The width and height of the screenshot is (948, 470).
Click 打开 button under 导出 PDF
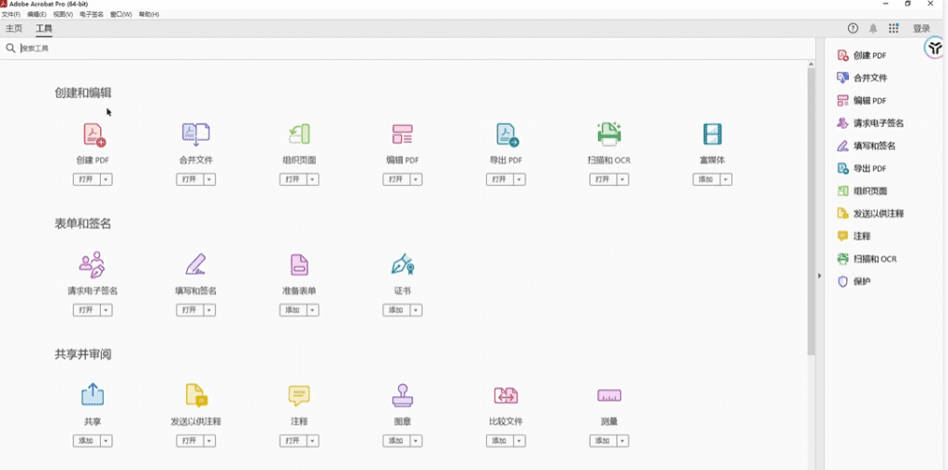point(499,179)
